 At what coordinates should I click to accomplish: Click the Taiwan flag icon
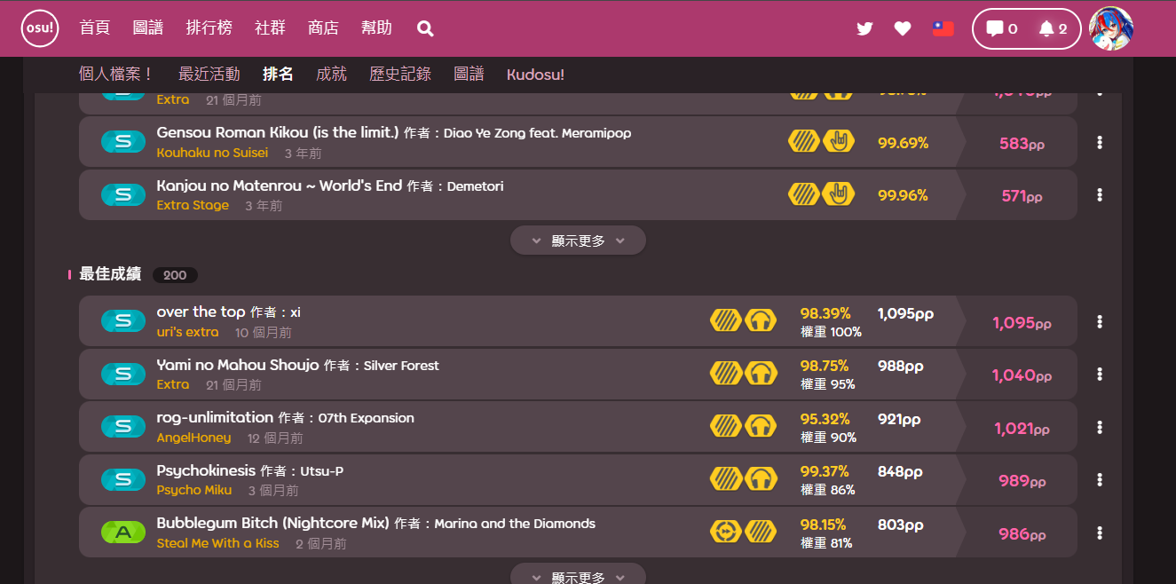pos(943,28)
